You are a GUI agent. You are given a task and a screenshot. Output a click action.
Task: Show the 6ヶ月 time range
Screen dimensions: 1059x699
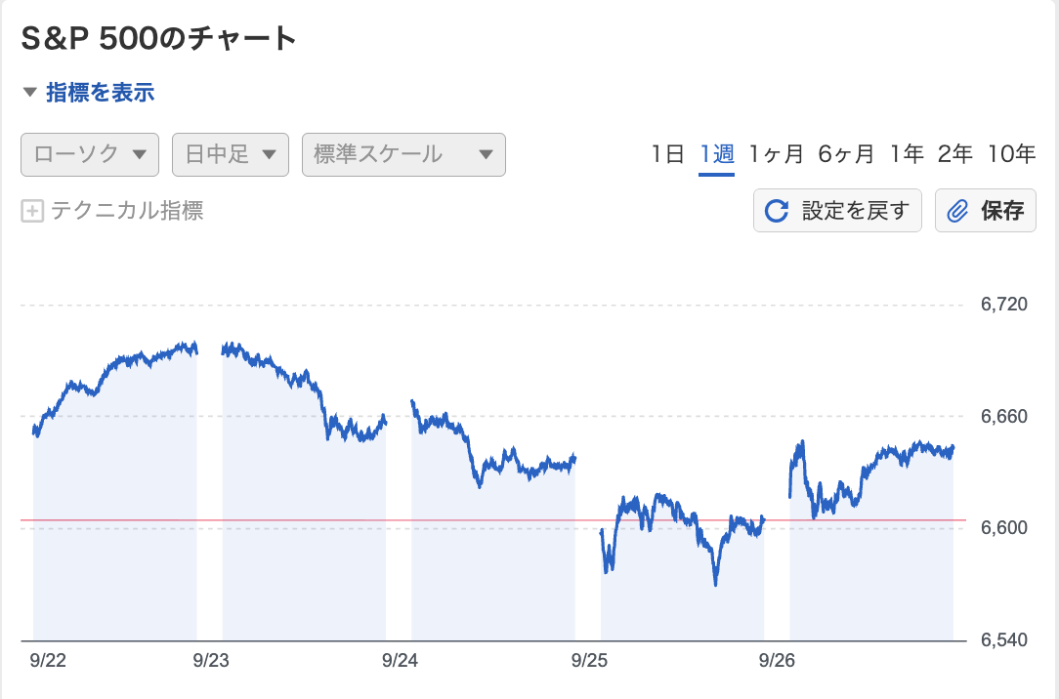[846, 154]
